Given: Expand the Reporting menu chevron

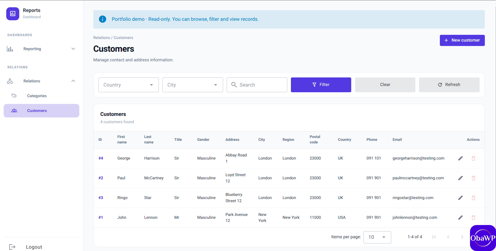Looking at the screenshot, I should pos(73,49).
